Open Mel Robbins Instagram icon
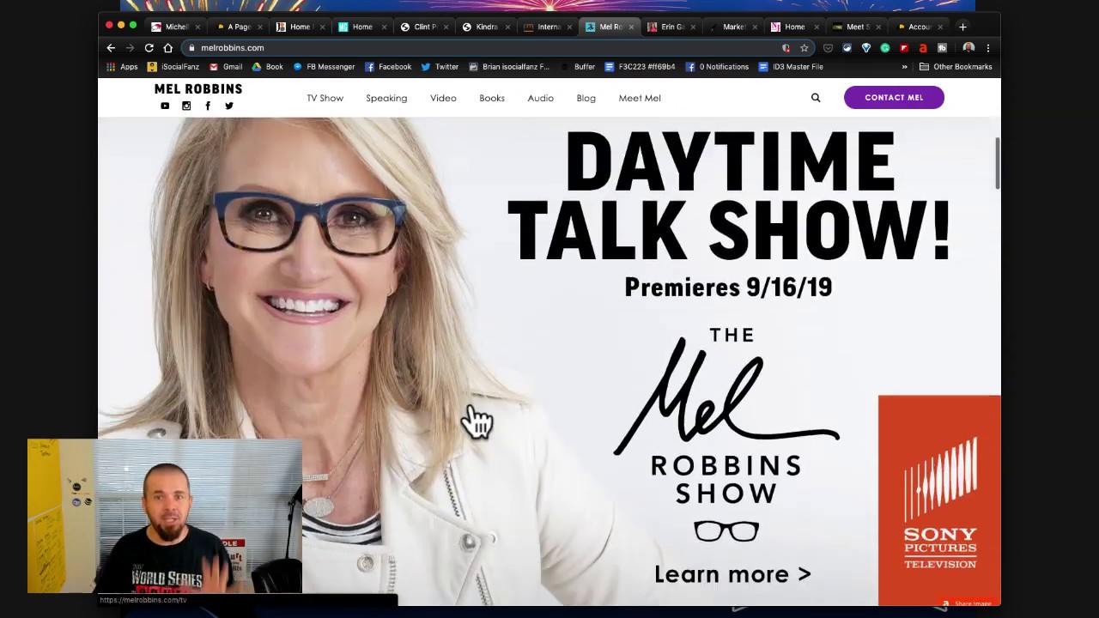 (186, 106)
